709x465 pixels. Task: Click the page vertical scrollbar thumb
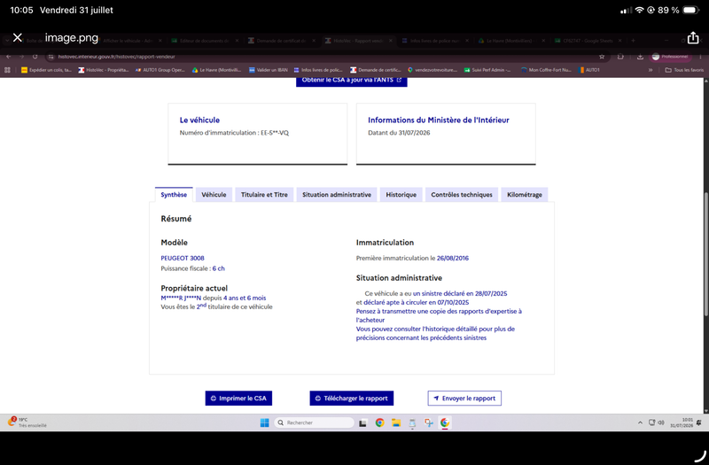pos(705,254)
